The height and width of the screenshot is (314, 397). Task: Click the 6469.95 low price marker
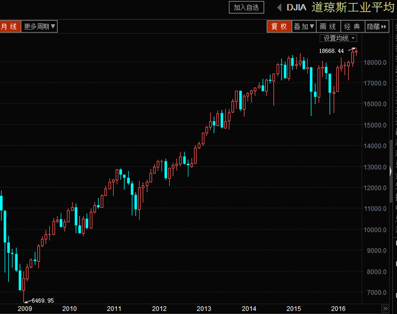tap(42, 300)
